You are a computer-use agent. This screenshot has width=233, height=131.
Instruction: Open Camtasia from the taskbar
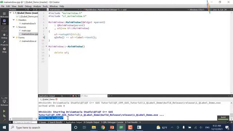pos(130,127)
